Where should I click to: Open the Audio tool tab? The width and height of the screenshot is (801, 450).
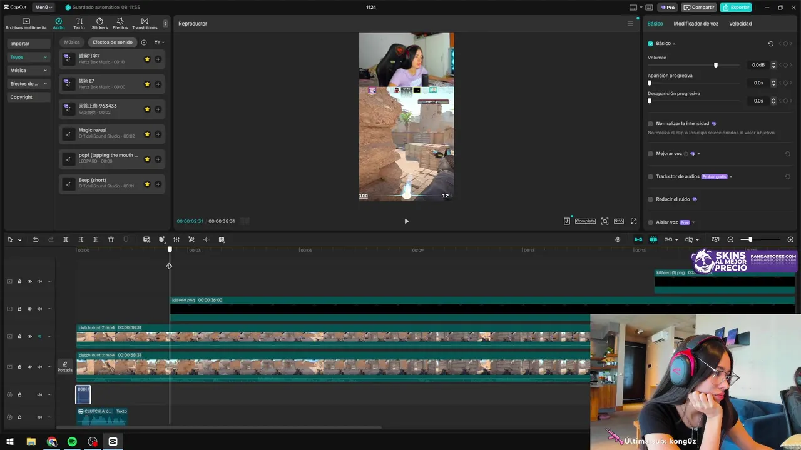tap(59, 24)
